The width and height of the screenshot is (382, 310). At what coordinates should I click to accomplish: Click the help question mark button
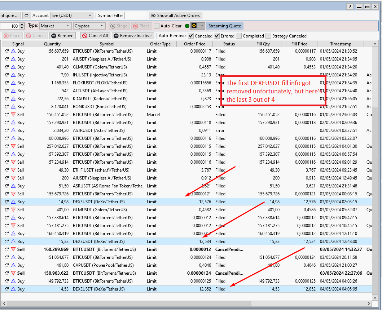[x=350, y=6]
